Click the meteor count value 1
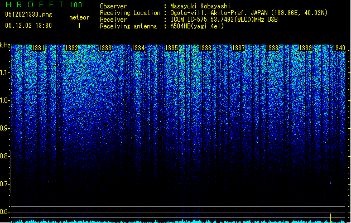 click(x=79, y=26)
